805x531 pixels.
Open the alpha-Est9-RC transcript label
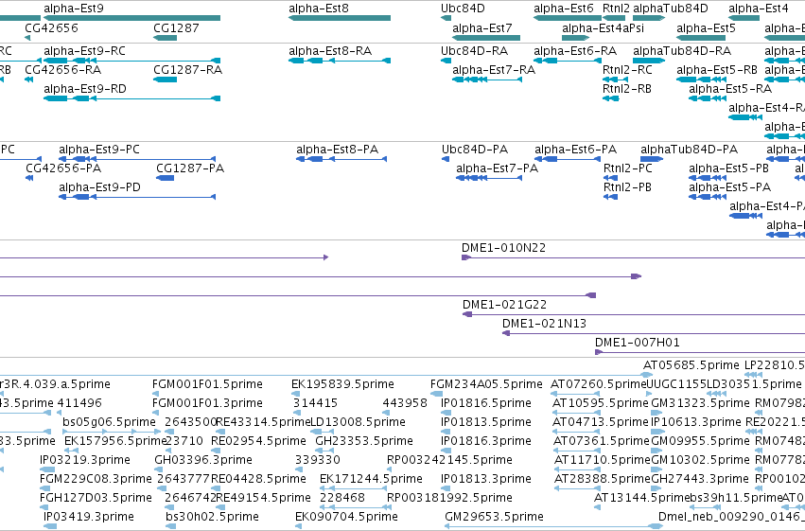coord(85,51)
